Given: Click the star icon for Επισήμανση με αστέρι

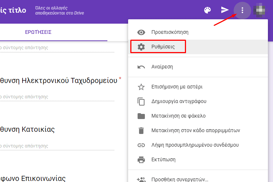Looking at the screenshot, I should tap(141, 87).
